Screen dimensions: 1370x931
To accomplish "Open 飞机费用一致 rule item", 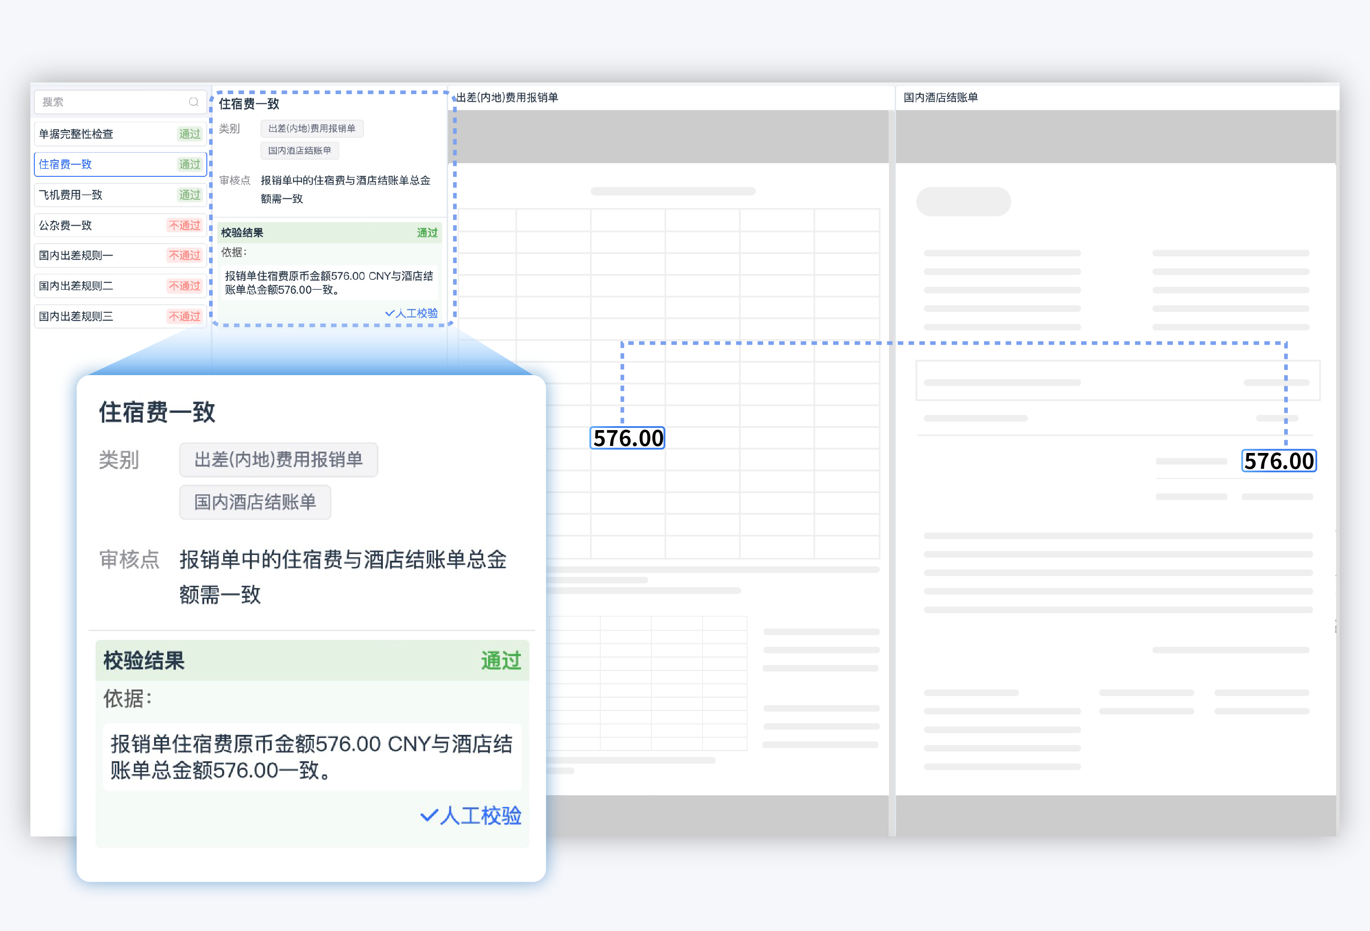I will (71, 195).
